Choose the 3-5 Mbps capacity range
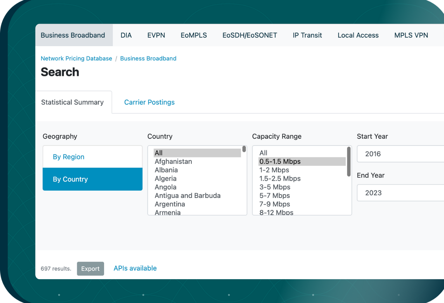444x303 pixels. 274,187
